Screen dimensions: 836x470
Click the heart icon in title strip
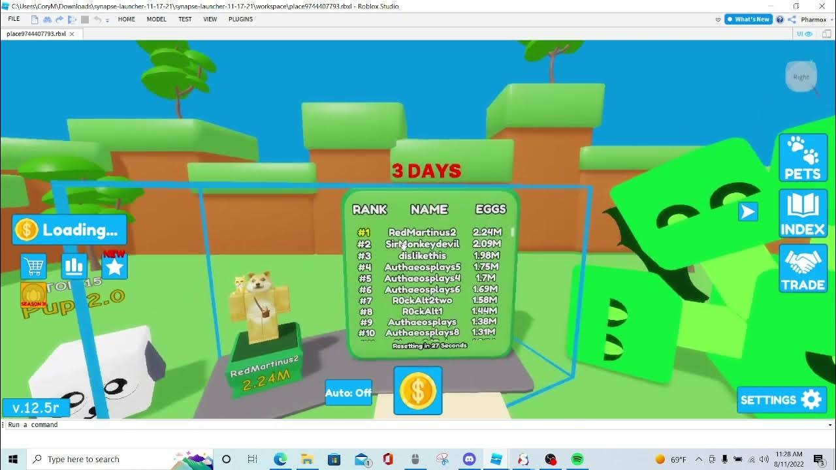point(718,20)
